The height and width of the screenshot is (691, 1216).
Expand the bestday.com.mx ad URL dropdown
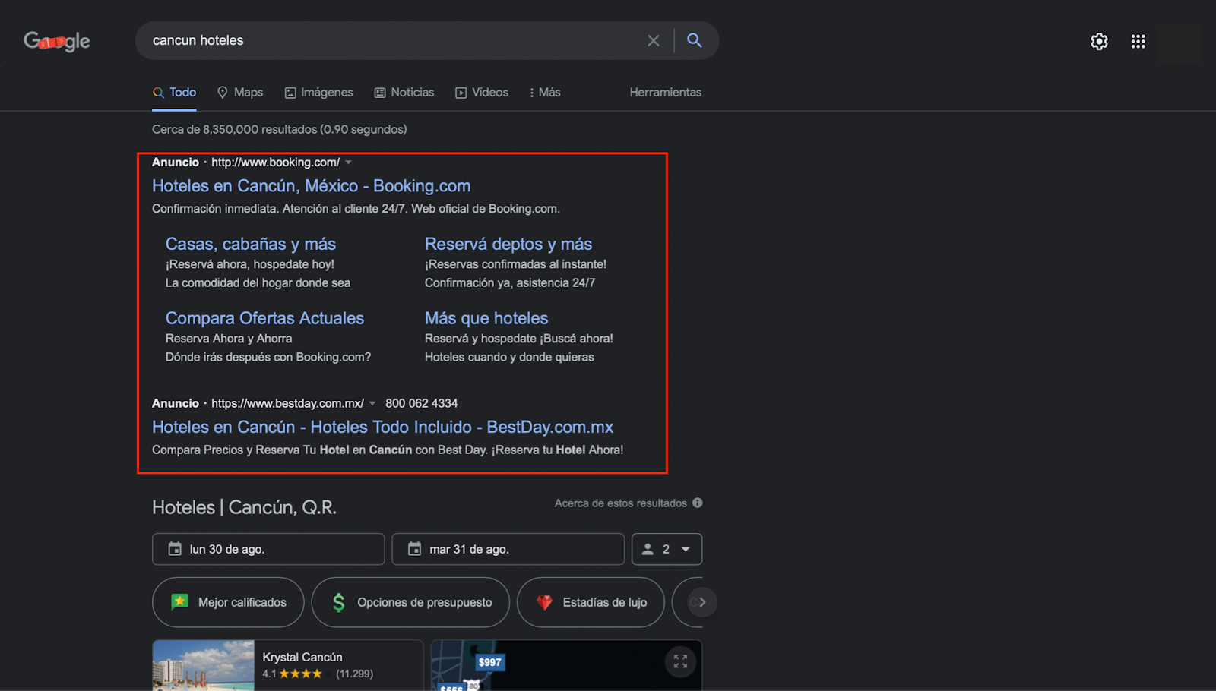click(x=372, y=403)
